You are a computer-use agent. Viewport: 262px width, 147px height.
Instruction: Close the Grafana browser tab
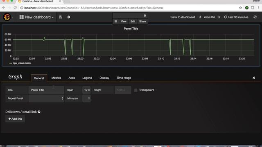60,1
